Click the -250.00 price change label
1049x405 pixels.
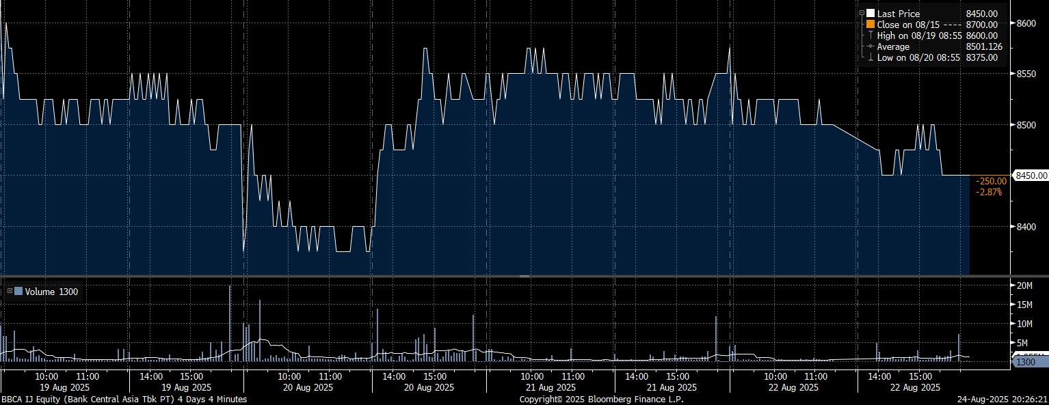click(x=991, y=181)
